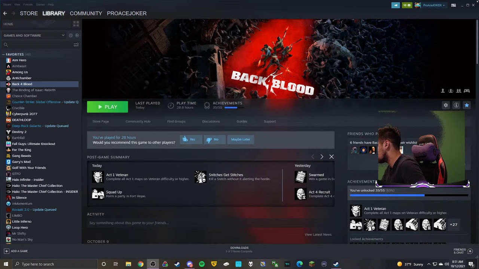The image size is (479, 269).
Task: Open File Explorer from the taskbar
Action: click(128, 264)
